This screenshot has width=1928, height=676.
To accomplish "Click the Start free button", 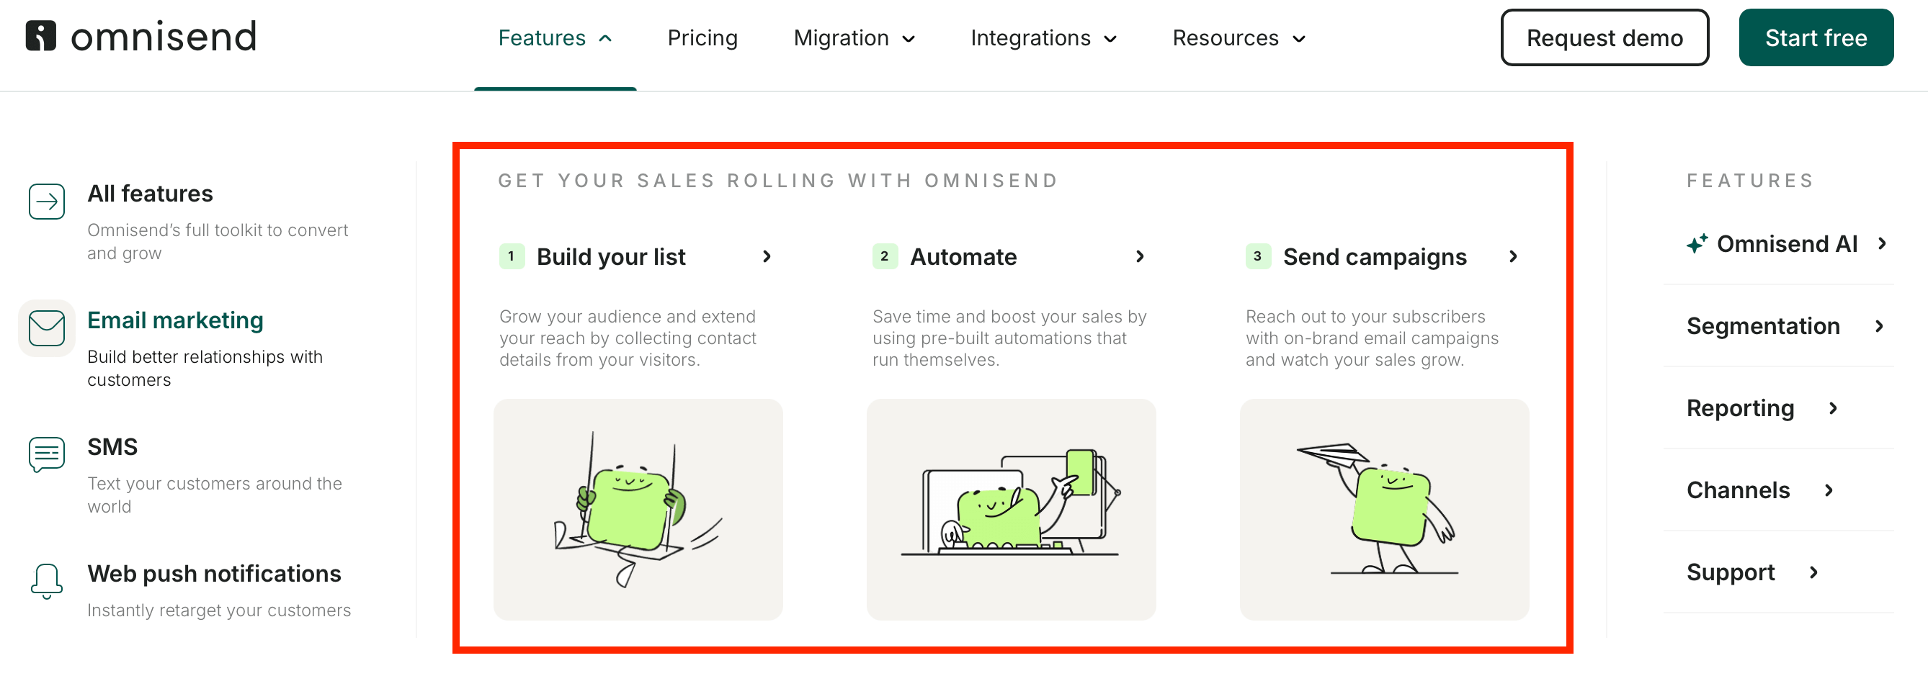I will (x=1816, y=37).
